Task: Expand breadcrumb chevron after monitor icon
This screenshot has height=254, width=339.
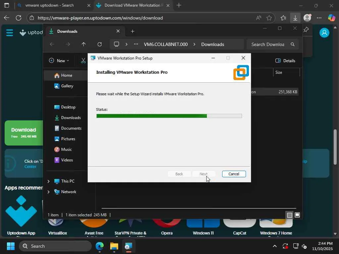Action: (126, 44)
